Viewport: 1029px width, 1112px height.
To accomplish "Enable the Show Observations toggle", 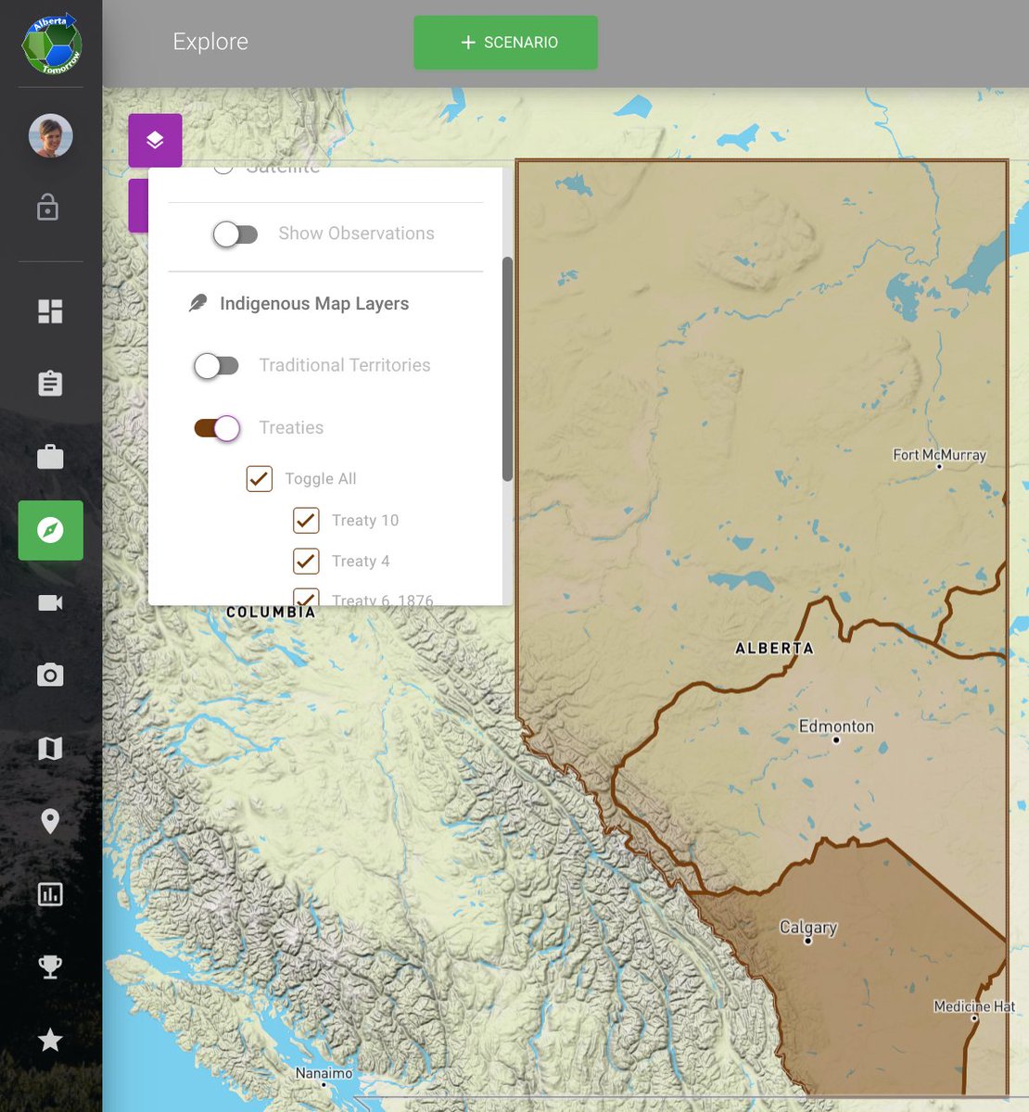I will click(236, 234).
